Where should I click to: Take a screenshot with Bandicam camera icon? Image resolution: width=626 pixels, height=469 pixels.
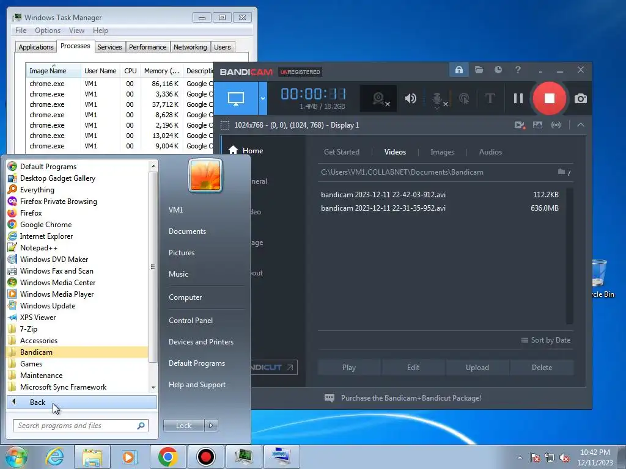pyautogui.click(x=581, y=98)
